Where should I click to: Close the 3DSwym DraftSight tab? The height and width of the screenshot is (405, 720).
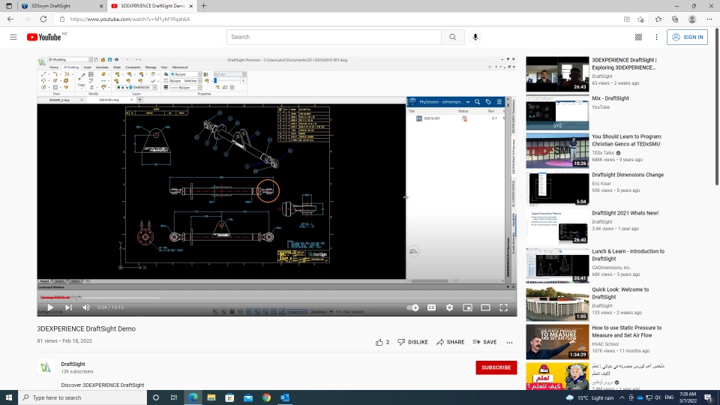tap(101, 6)
